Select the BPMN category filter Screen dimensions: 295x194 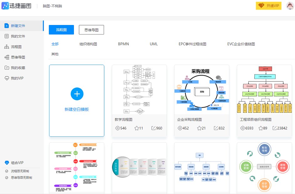tap(123, 44)
